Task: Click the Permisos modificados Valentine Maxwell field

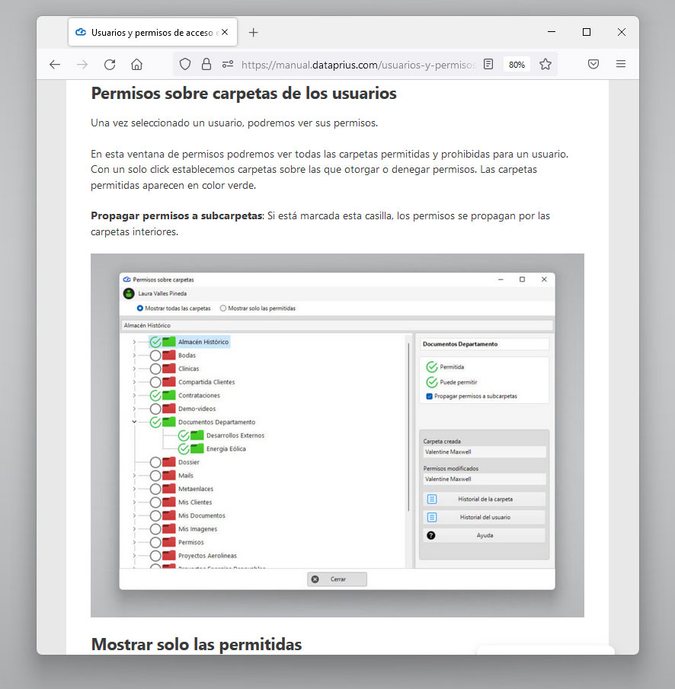Action: click(x=484, y=479)
